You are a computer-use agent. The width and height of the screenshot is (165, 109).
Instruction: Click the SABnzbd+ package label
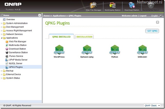[142, 57]
